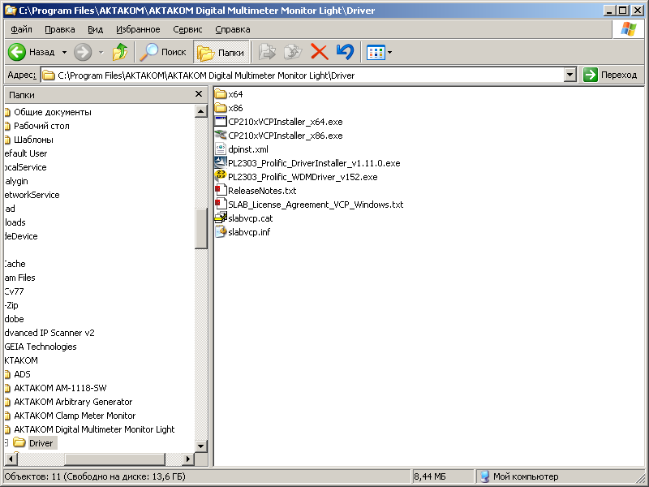Maximize the Explorer window
Image resolution: width=649 pixels, height=487 pixels.
pos(622,10)
